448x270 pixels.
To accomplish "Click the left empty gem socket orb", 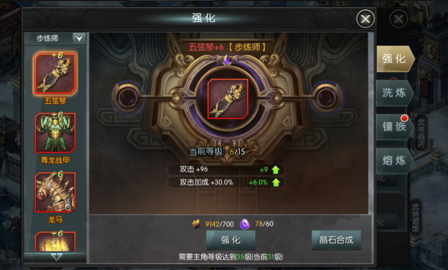I will pyautogui.click(x=127, y=98).
